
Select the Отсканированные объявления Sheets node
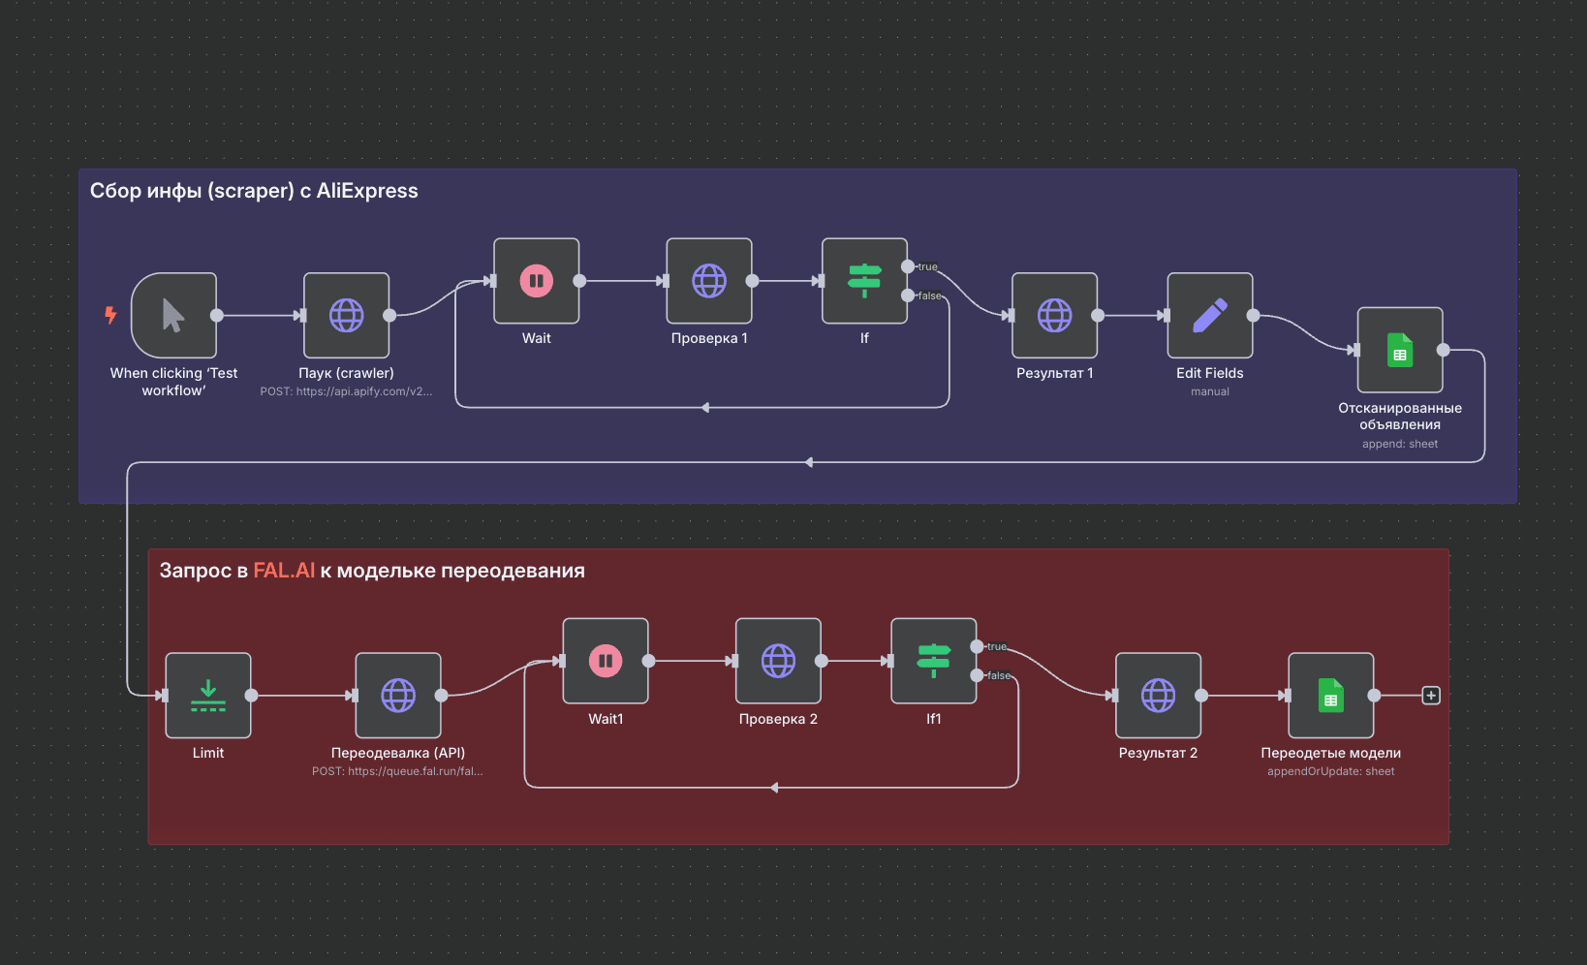(1399, 351)
